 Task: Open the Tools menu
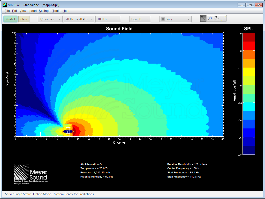click(x=56, y=11)
